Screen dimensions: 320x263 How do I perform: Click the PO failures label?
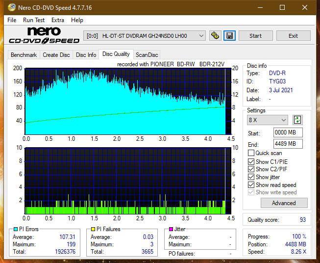point(181,254)
